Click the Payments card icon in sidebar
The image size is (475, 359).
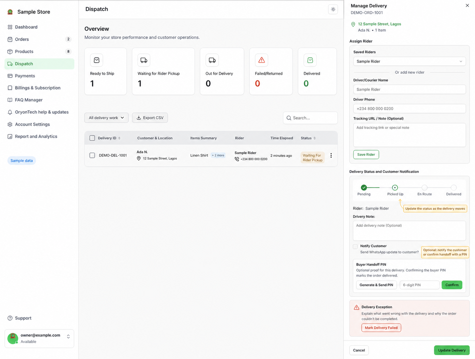[10, 76]
